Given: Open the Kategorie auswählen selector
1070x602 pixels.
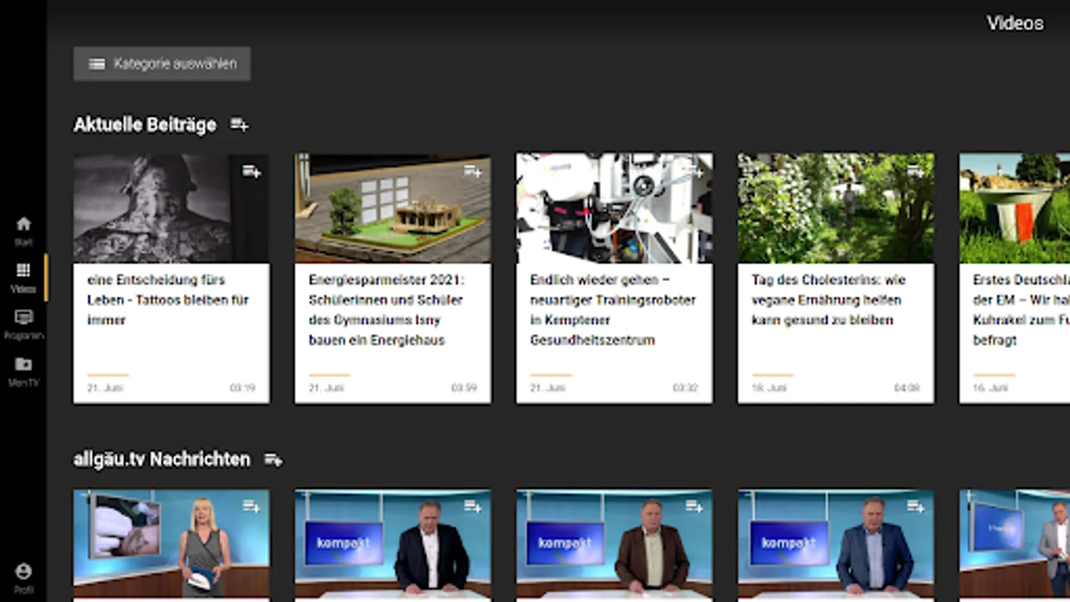Looking at the screenshot, I should point(162,64).
